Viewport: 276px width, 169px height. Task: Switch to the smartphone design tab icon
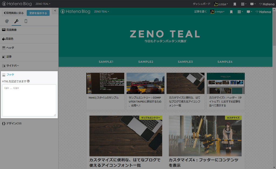click(x=26, y=21)
